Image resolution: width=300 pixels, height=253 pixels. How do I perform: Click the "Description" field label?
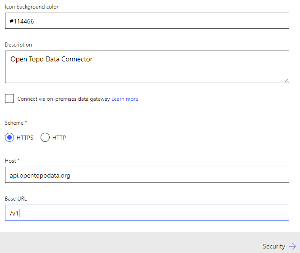pos(18,45)
